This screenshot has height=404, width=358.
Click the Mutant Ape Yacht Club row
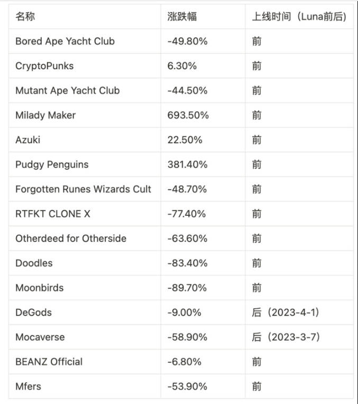(x=68, y=90)
